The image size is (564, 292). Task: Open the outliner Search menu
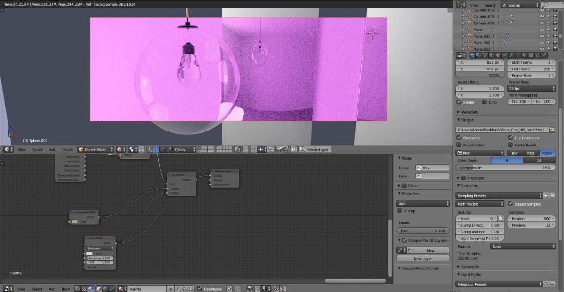tap(491, 5)
